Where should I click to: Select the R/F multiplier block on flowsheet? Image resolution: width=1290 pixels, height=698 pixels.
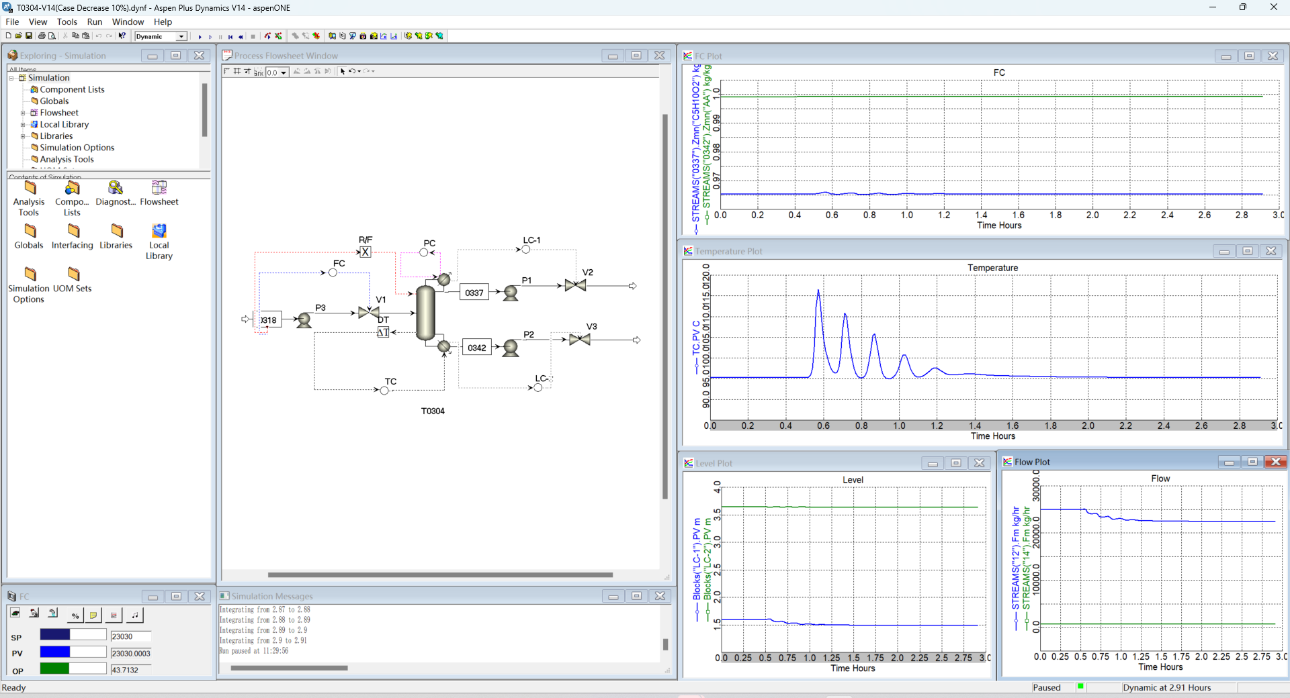click(x=365, y=252)
